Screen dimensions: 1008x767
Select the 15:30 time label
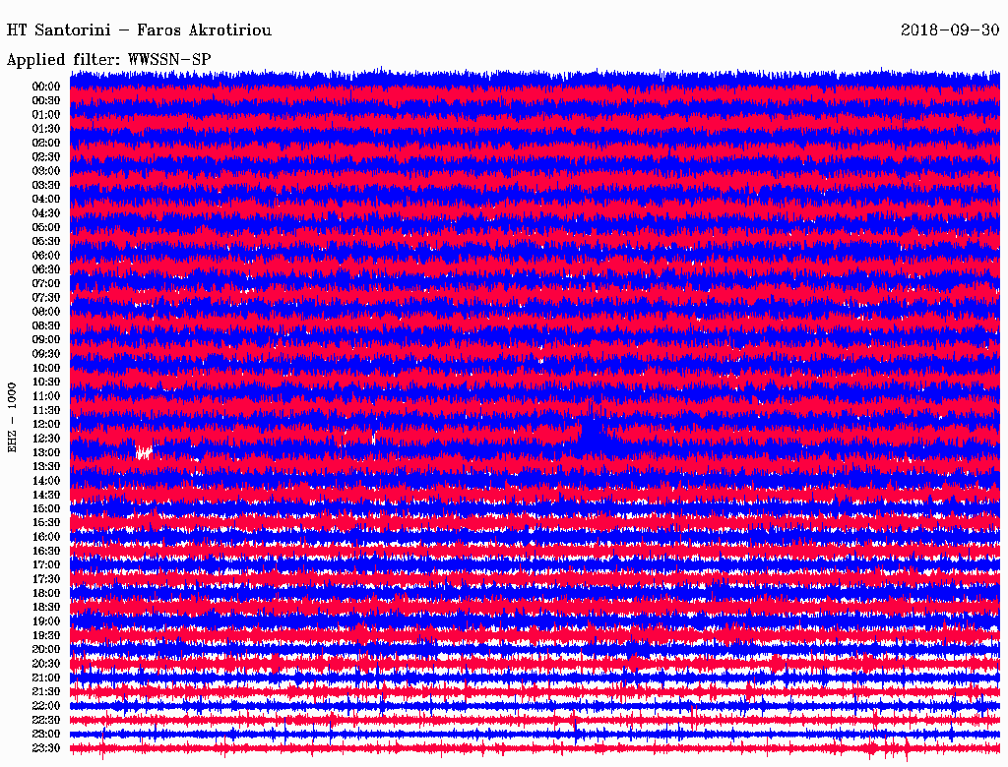click(x=46, y=522)
